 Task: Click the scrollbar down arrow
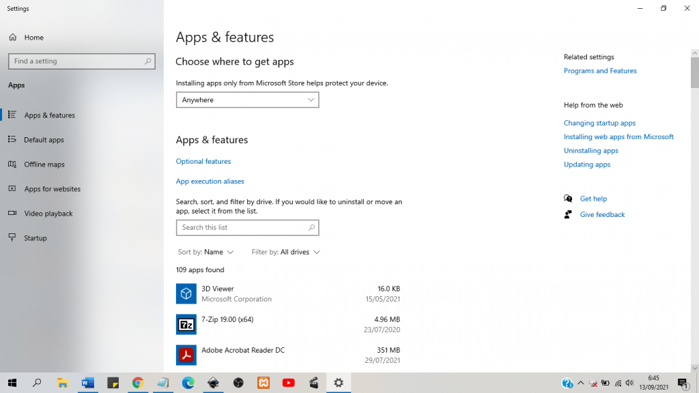(694, 368)
